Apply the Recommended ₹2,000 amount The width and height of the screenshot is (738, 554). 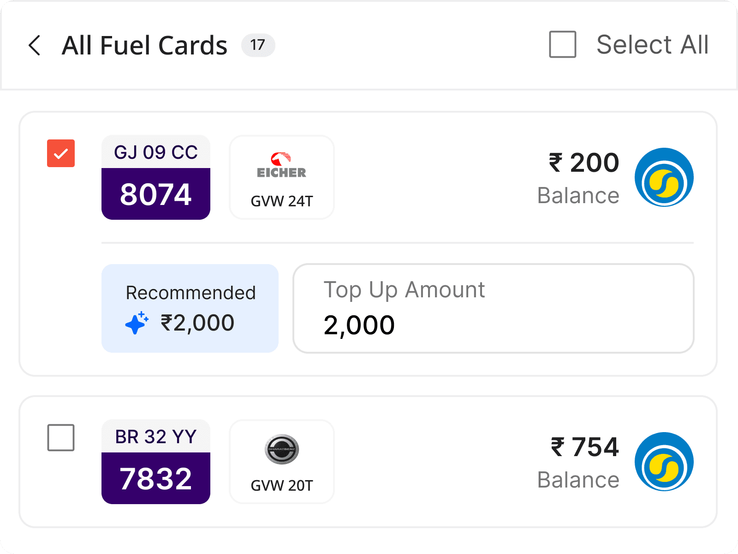click(190, 308)
